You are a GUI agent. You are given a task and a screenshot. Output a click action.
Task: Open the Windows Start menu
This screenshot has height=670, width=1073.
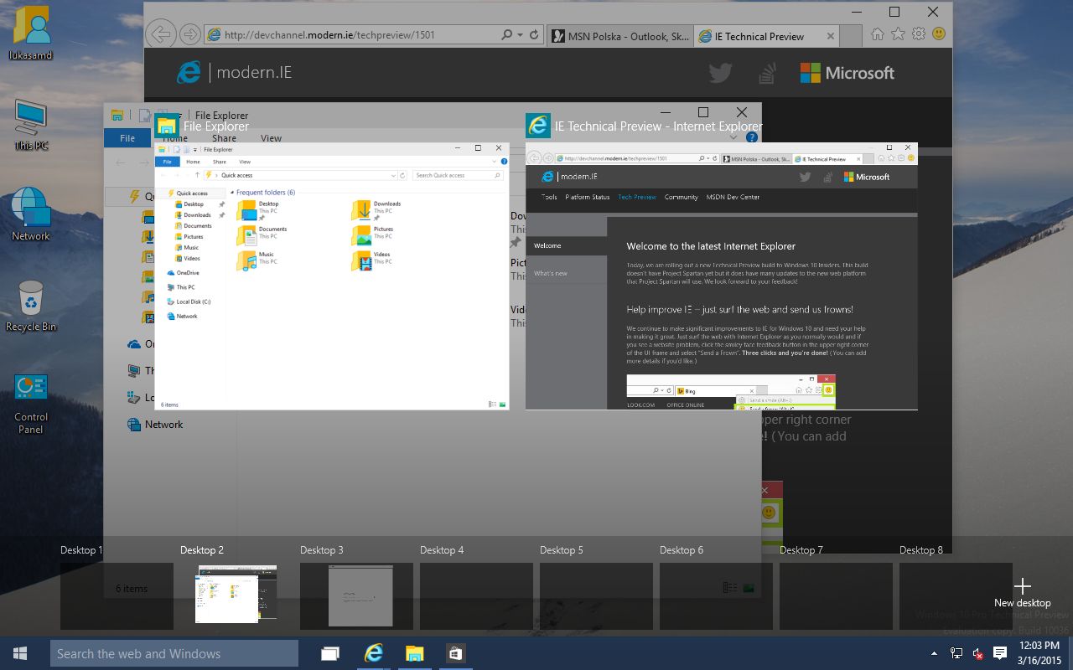click(x=20, y=653)
